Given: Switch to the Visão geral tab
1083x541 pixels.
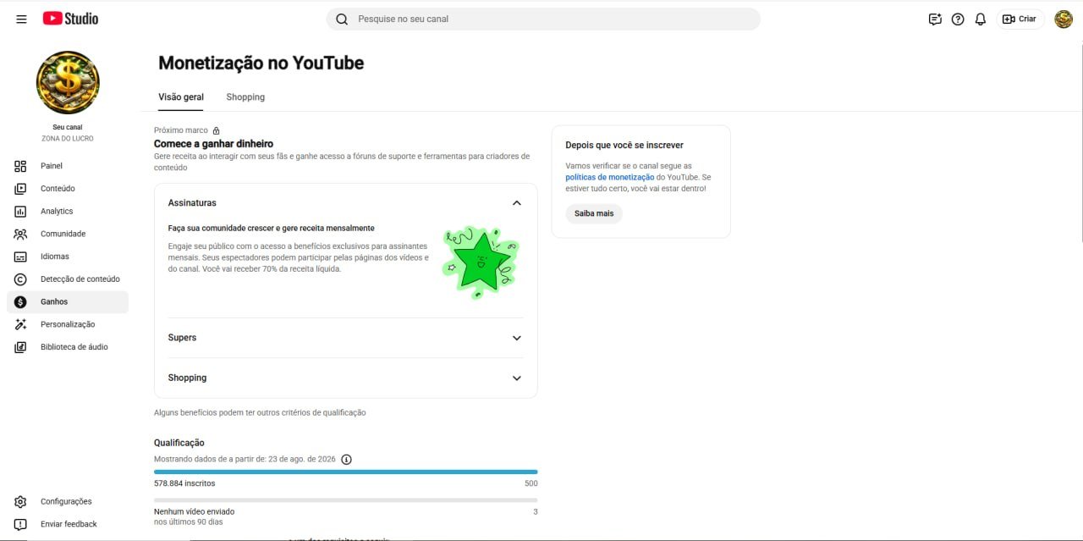Looking at the screenshot, I should click(x=181, y=97).
